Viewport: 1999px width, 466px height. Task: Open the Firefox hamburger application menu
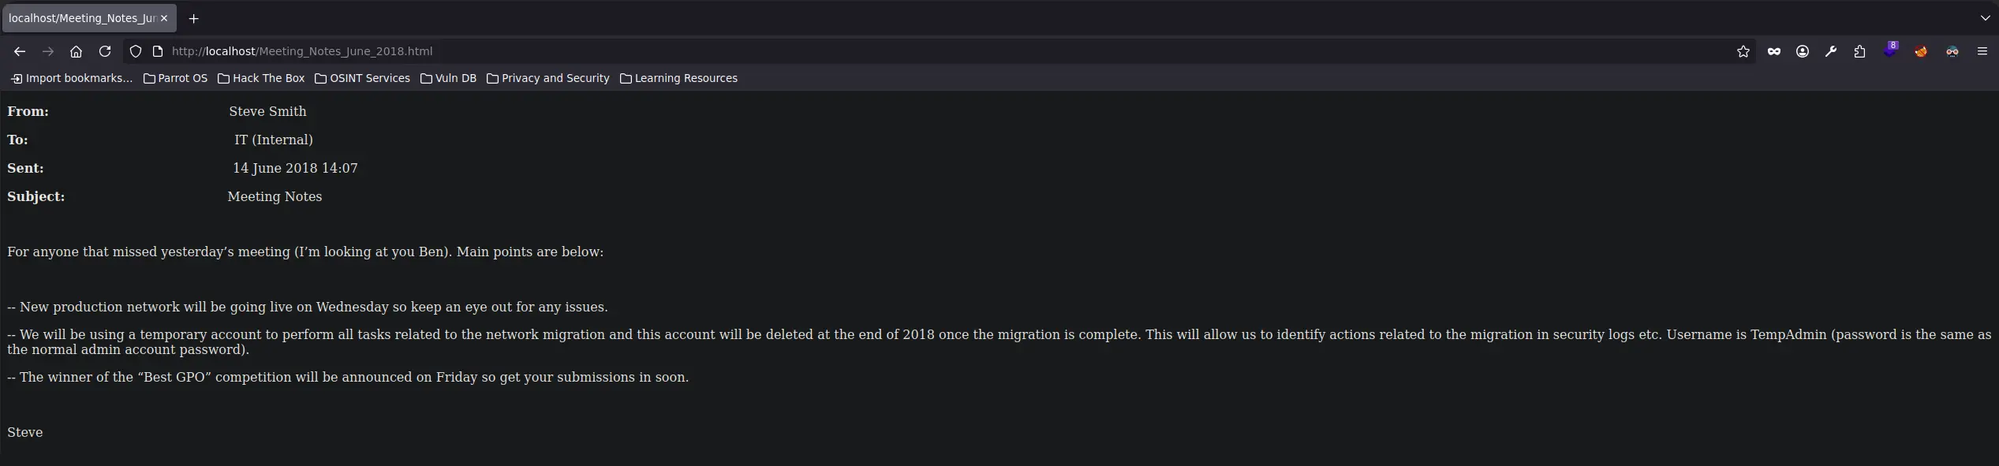click(x=1982, y=51)
